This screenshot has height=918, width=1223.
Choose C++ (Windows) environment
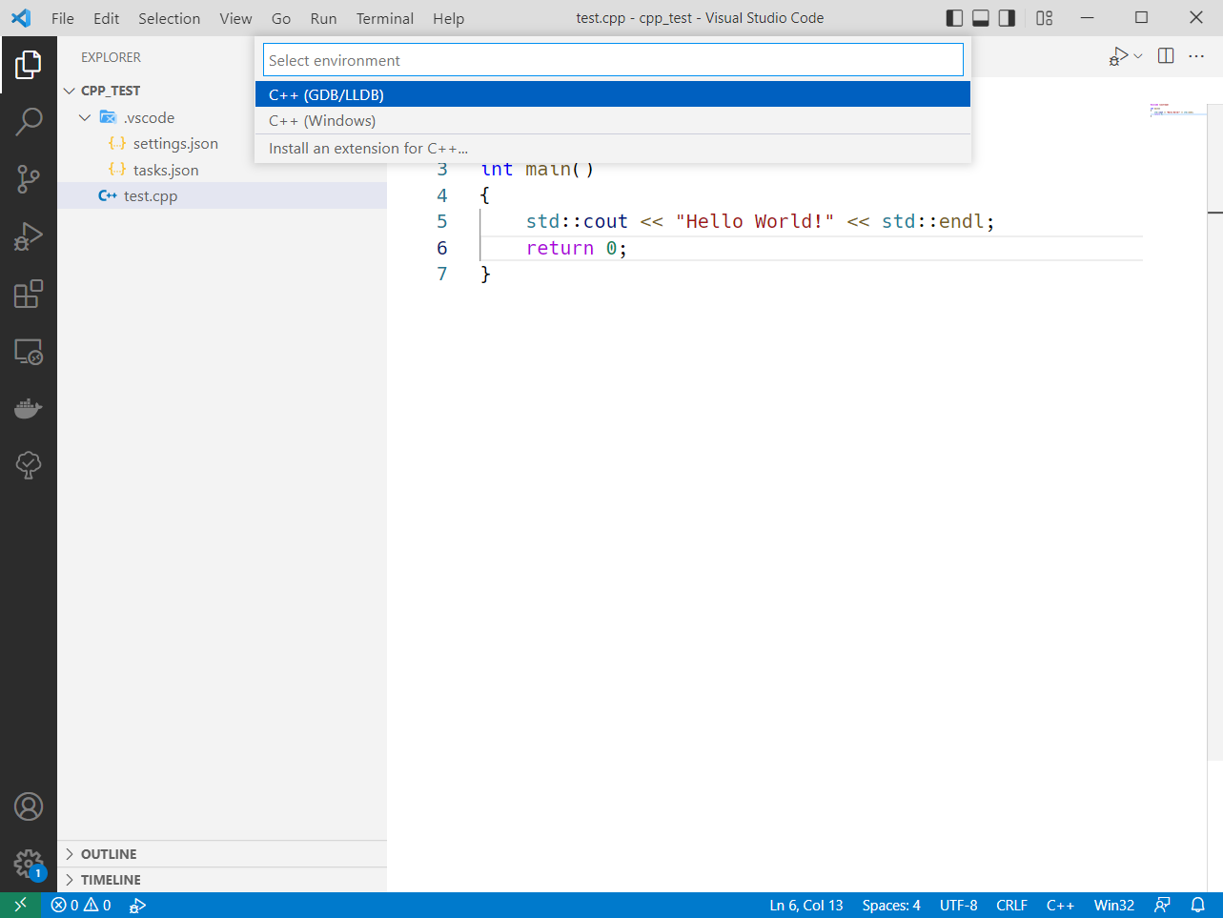tap(613, 120)
